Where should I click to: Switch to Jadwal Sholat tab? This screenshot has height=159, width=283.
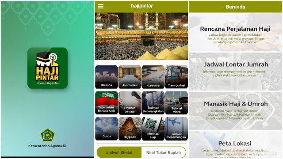pyautogui.click(x=119, y=152)
